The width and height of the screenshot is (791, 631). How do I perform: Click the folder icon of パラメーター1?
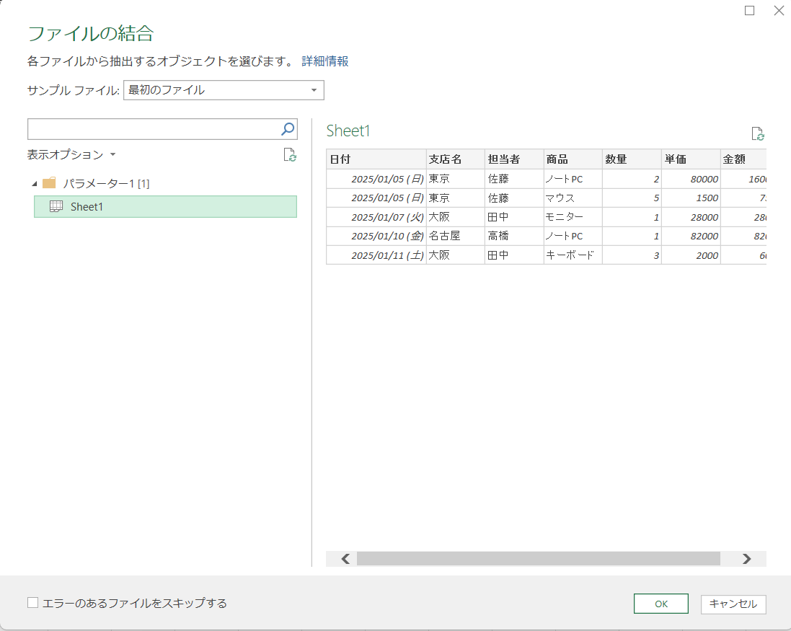48,183
